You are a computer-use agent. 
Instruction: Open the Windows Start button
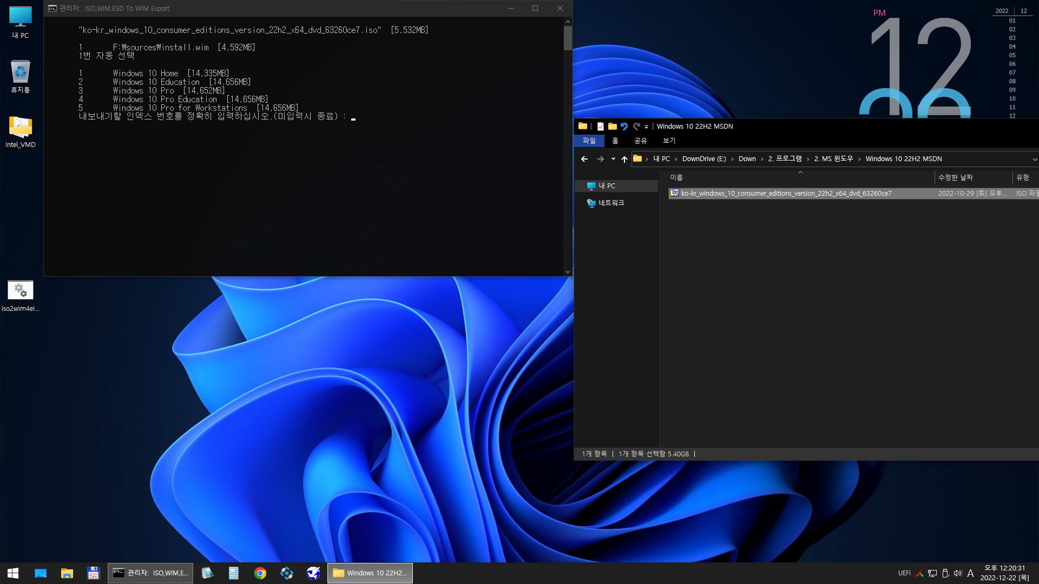[x=13, y=573]
